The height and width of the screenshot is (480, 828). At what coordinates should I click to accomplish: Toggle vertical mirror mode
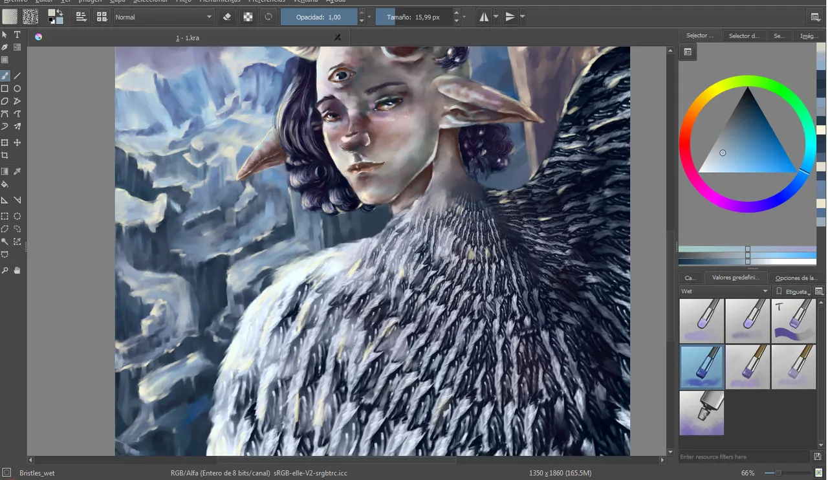click(x=510, y=17)
